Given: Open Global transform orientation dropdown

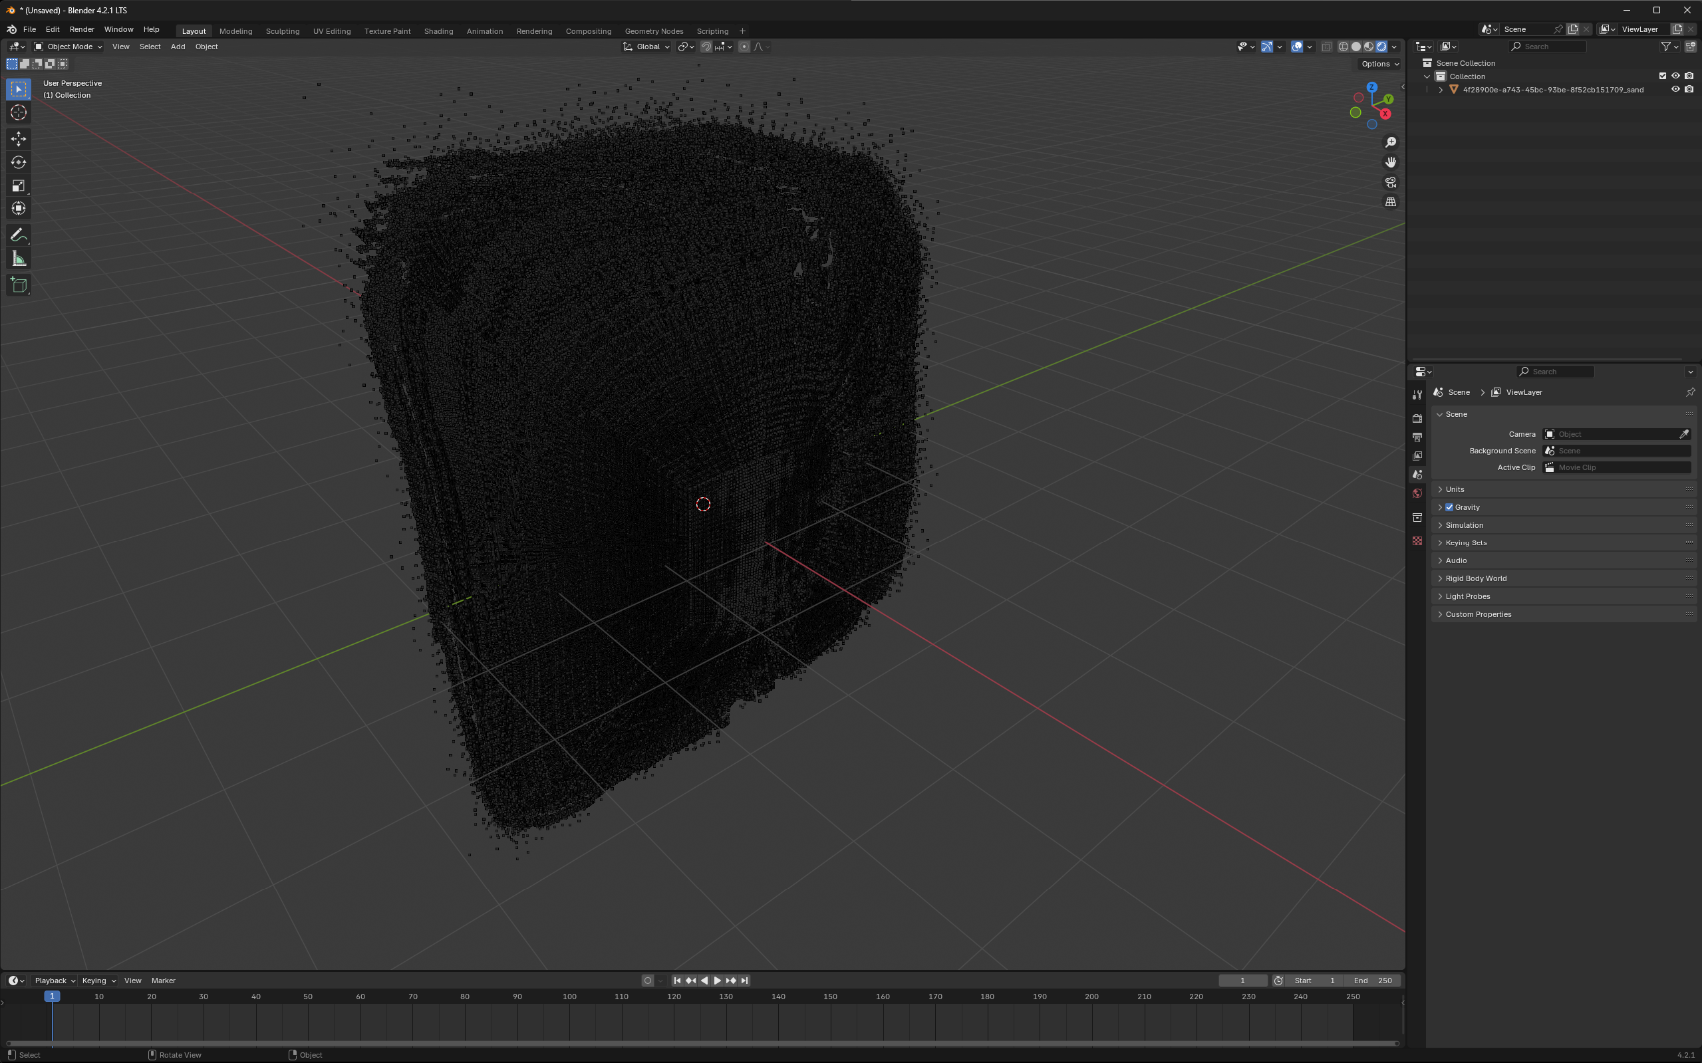Looking at the screenshot, I should [x=647, y=47].
